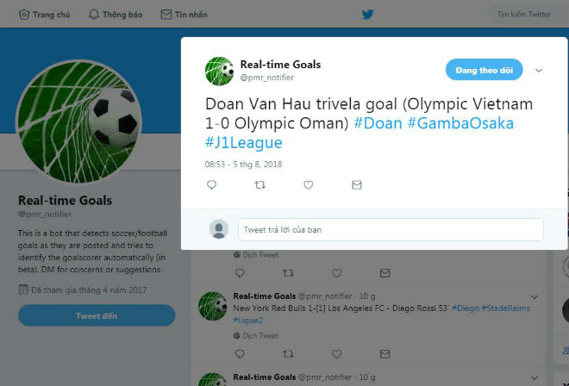Send the Doan Van Hau tweet via direct message
This screenshot has height=386, width=569.
pos(357,185)
